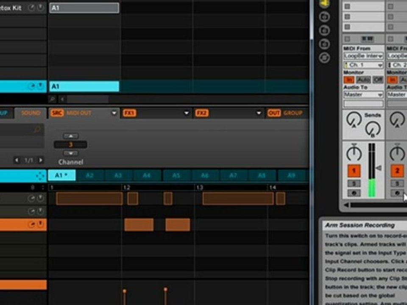
Task: Set track 1 Monitor to Auto
Action: coord(363,80)
